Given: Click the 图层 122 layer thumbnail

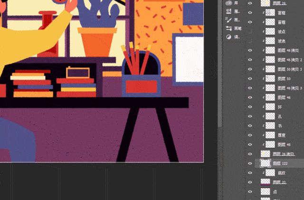Looking at the screenshot, I should coord(265,163).
